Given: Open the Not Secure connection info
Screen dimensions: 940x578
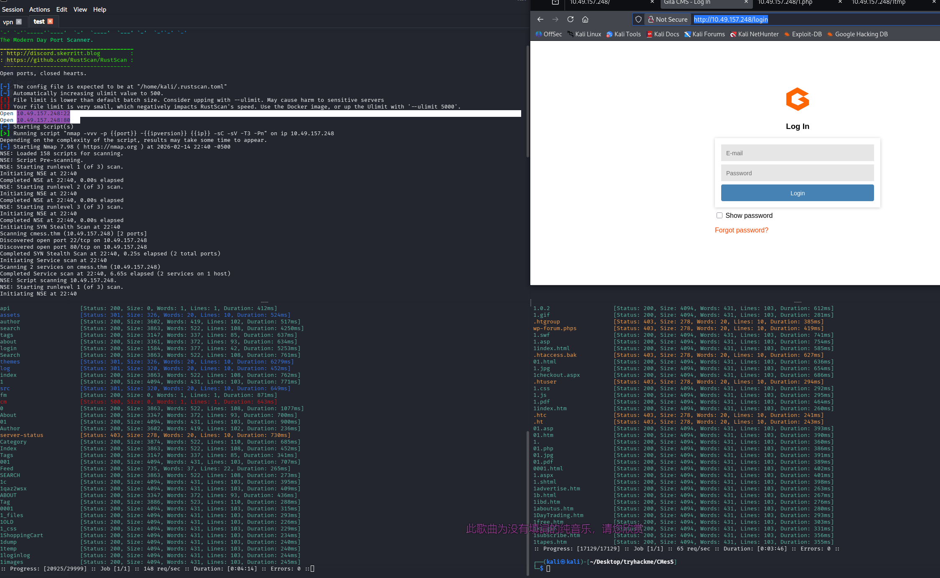Looking at the screenshot, I should coord(667,19).
